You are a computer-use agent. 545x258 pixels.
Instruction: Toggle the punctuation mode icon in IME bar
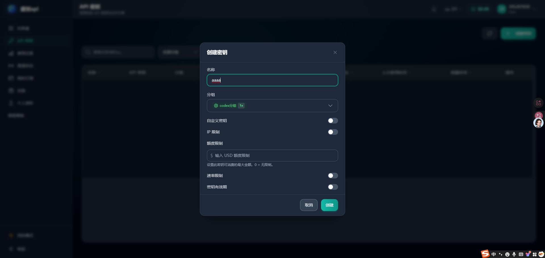click(500, 254)
